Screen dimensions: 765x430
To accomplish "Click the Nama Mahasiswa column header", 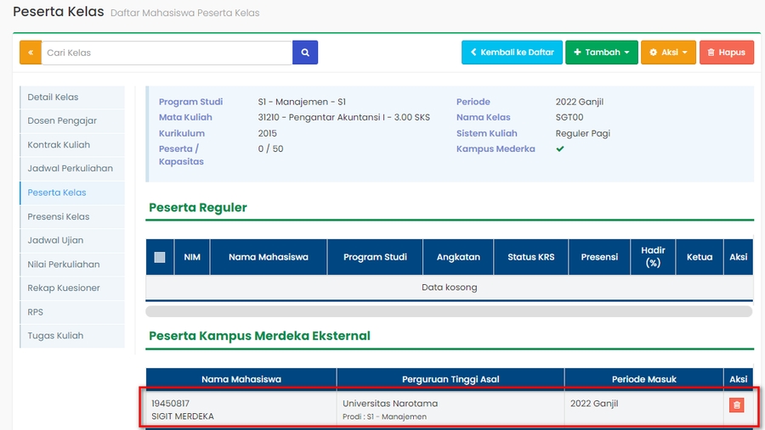I will pyautogui.click(x=268, y=257).
